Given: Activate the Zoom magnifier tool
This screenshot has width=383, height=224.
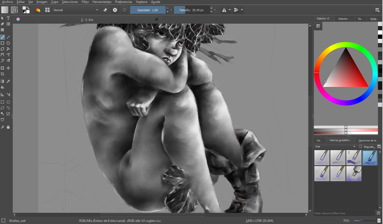Looking at the screenshot, I should pos(2,127).
